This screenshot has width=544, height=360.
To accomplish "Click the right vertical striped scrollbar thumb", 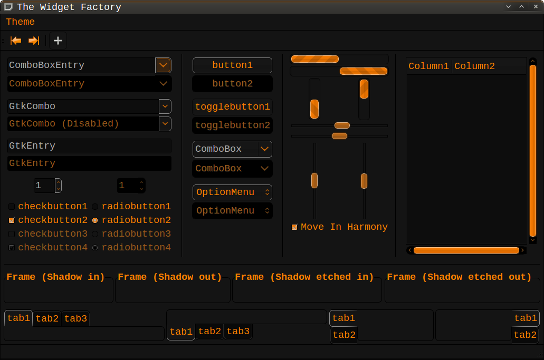I will [x=364, y=89].
